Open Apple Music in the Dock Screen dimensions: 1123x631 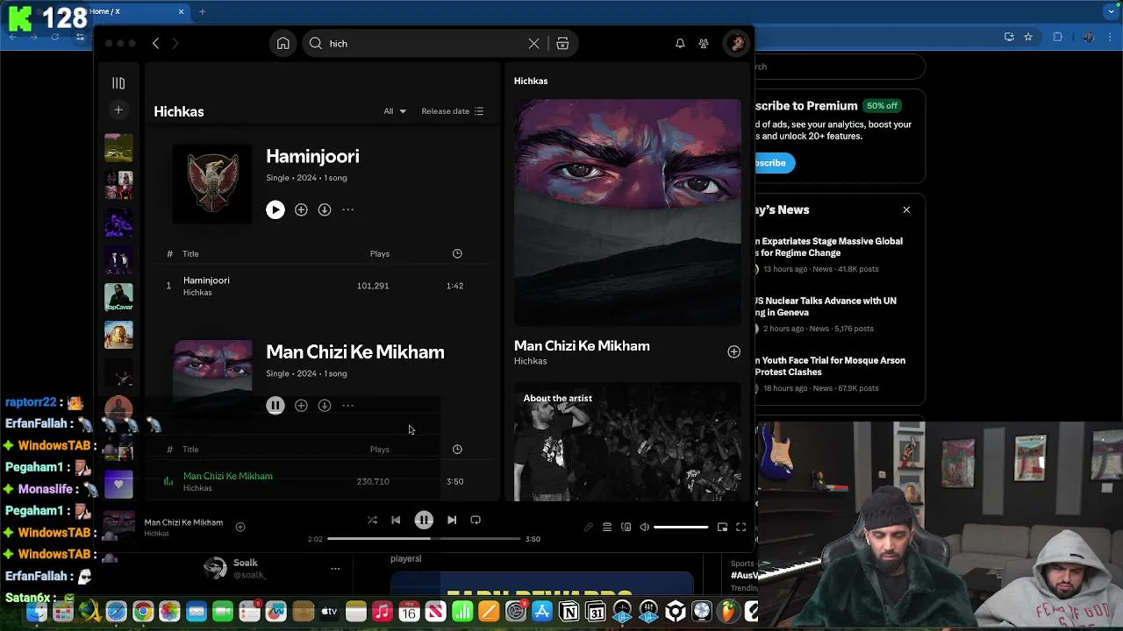(383, 612)
